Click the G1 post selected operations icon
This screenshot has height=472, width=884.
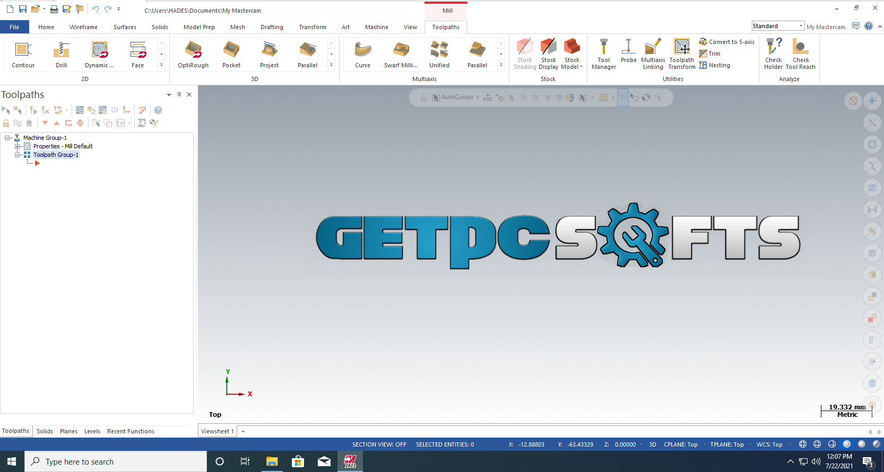(115, 110)
